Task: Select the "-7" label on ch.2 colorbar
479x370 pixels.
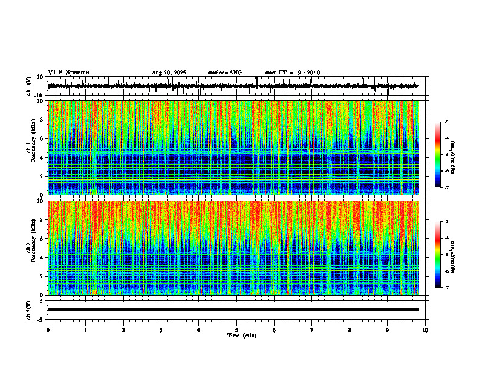Action: click(446, 287)
